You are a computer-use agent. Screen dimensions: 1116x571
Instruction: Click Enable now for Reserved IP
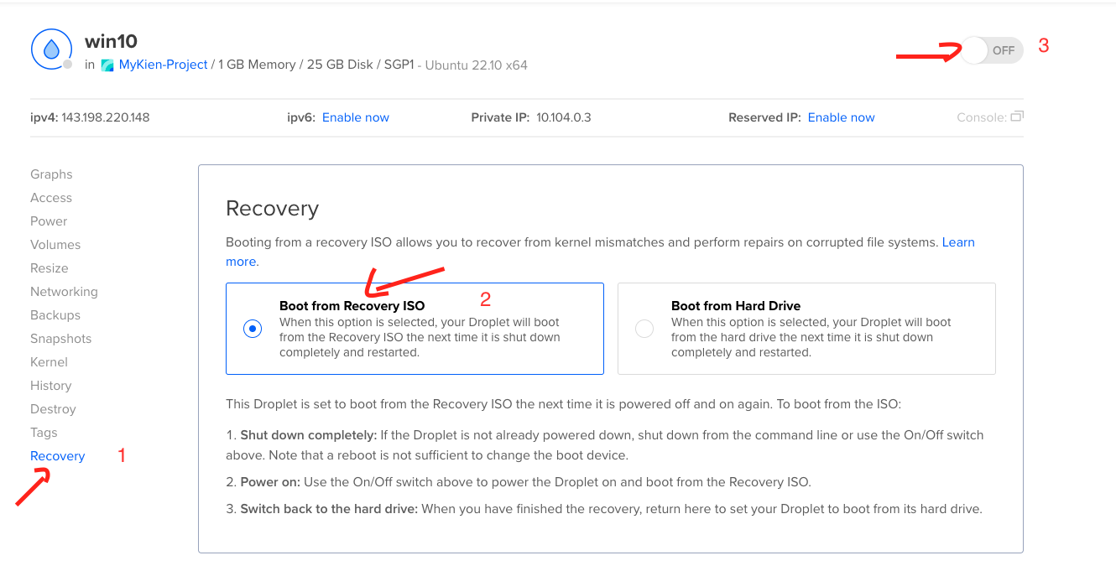[841, 117]
